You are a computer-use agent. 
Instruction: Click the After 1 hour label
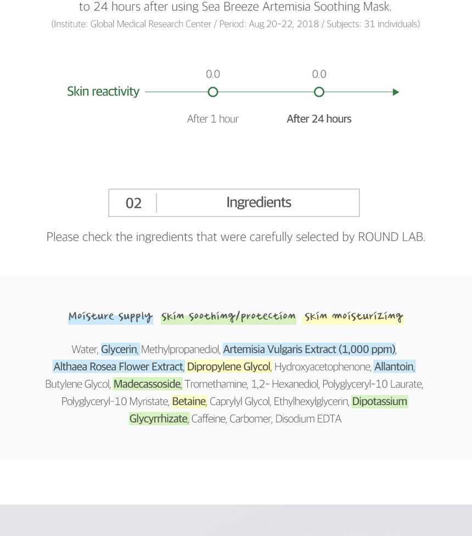[213, 119]
